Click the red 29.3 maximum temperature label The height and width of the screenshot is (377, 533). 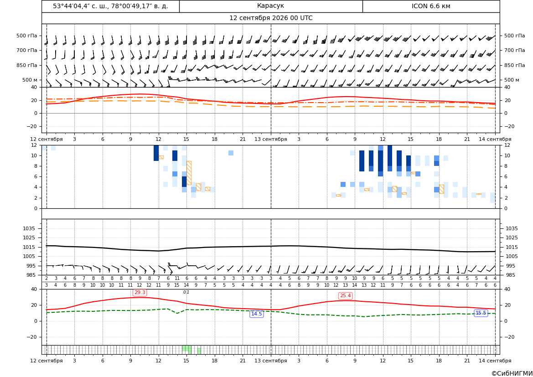pyautogui.click(x=140, y=292)
